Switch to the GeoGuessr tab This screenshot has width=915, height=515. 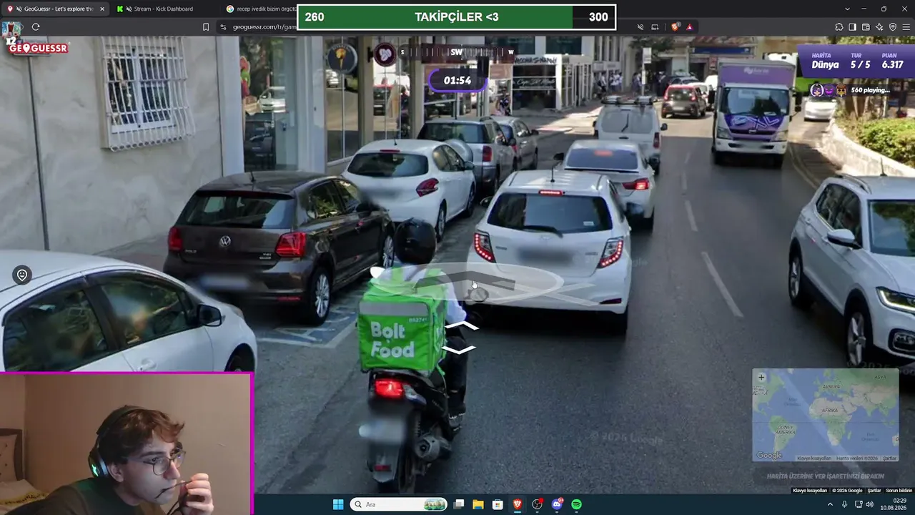click(x=55, y=9)
